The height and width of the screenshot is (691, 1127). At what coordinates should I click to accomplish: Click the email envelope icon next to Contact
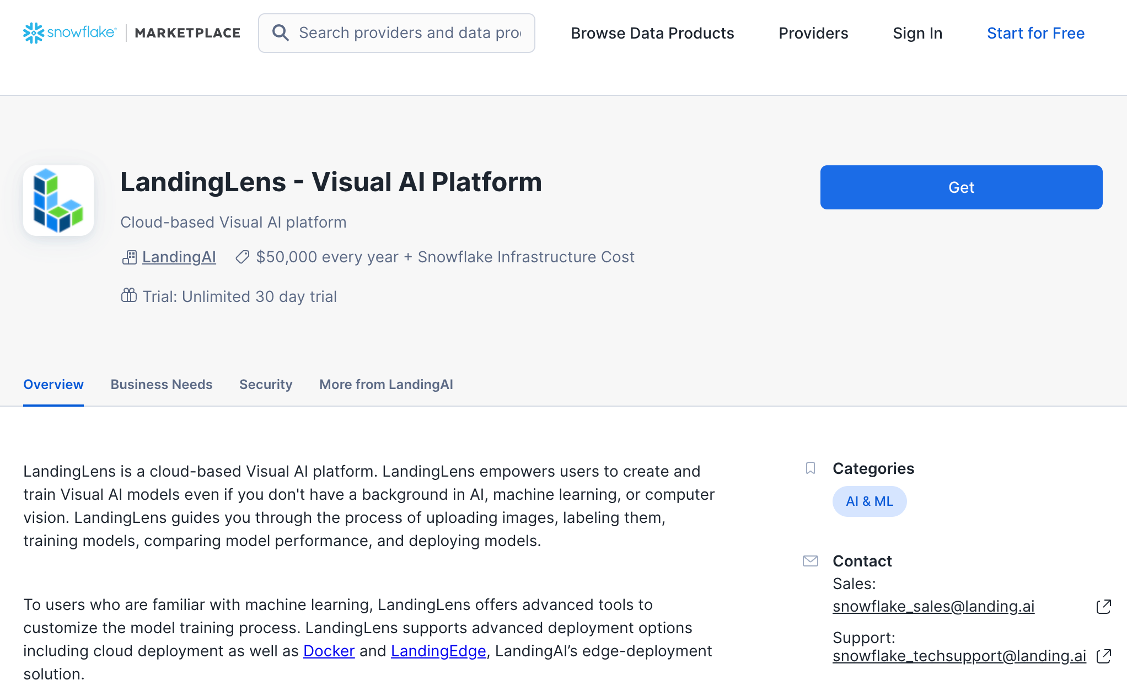coord(812,561)
